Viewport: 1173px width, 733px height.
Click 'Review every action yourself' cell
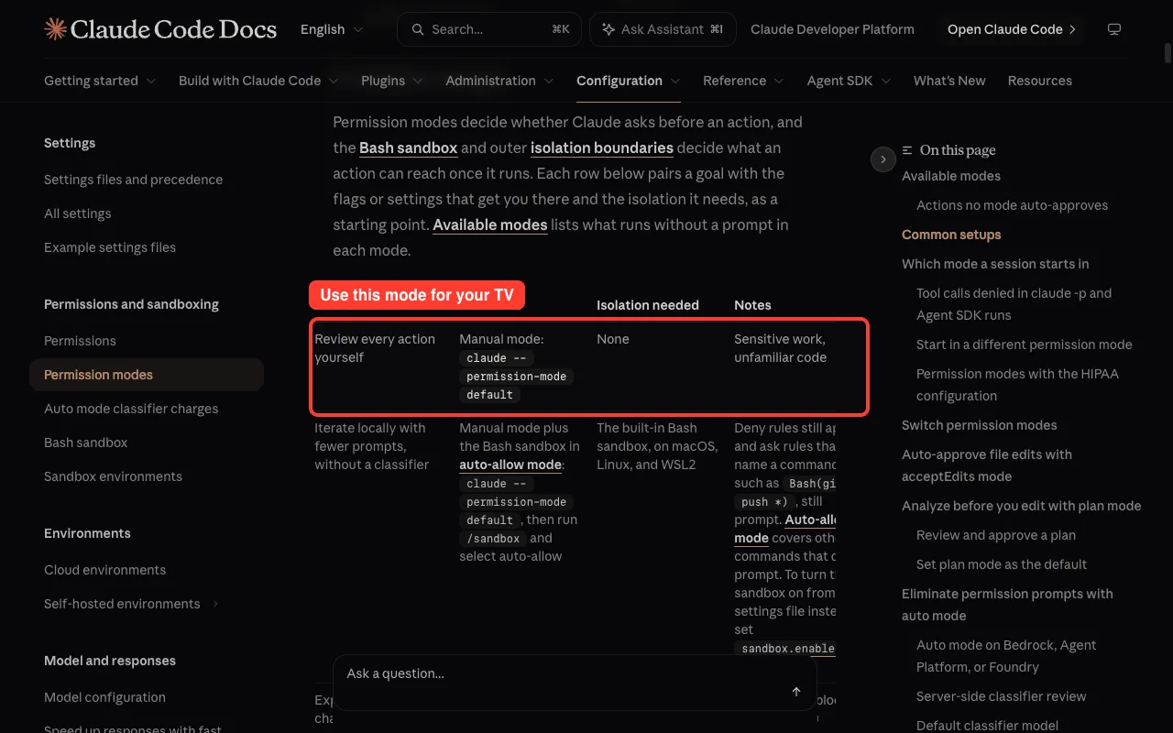tap(375, 348)
